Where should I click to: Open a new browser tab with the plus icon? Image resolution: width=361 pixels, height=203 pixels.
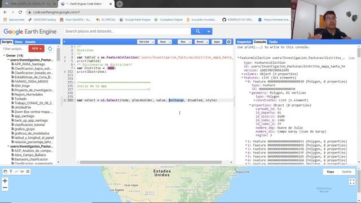tap(120, 4)
